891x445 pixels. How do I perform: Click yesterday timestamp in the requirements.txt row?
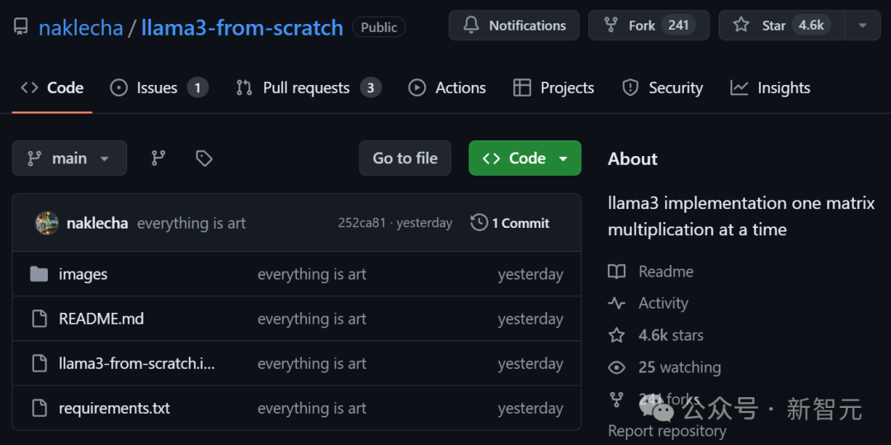coord(530,409)
